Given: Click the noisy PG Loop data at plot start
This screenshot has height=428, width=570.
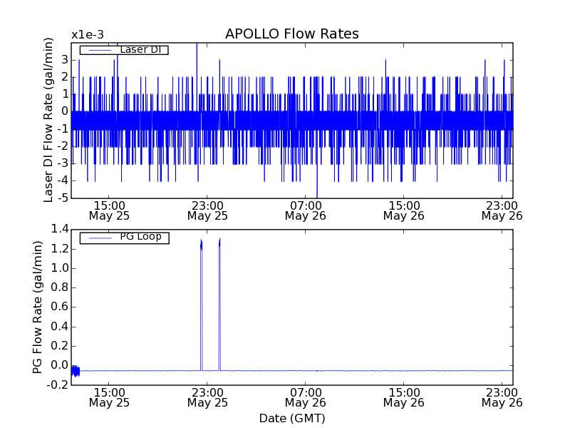Looking at the screenshot, I should 75,370.
